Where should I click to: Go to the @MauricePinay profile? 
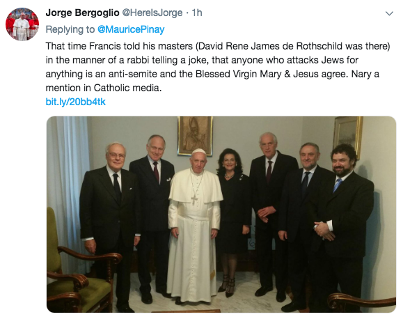tap(131, 29)
